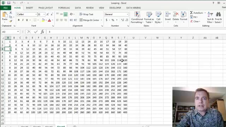Viewport: 226px width, 127px height.
Task: Open Cell Styles gallery
Action: click(158, 17)
